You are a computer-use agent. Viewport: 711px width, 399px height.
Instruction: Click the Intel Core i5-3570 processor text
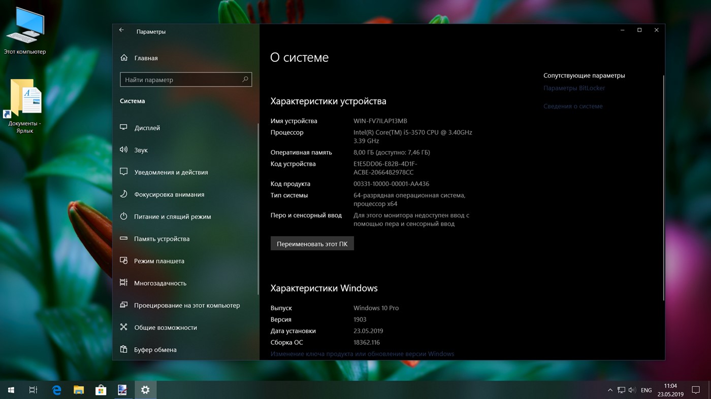click(x=412, y=136)
